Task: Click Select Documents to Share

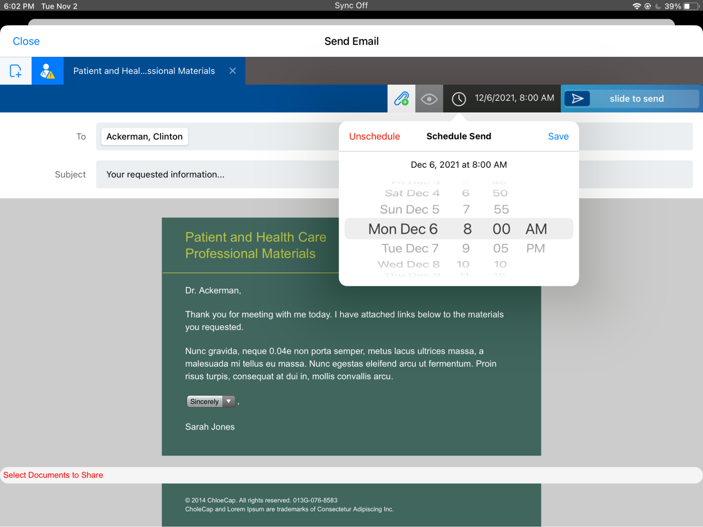Action: click(53, 475)
